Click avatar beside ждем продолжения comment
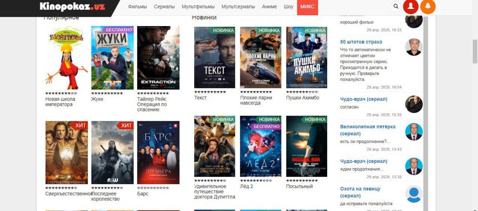 tap(414, 167)
